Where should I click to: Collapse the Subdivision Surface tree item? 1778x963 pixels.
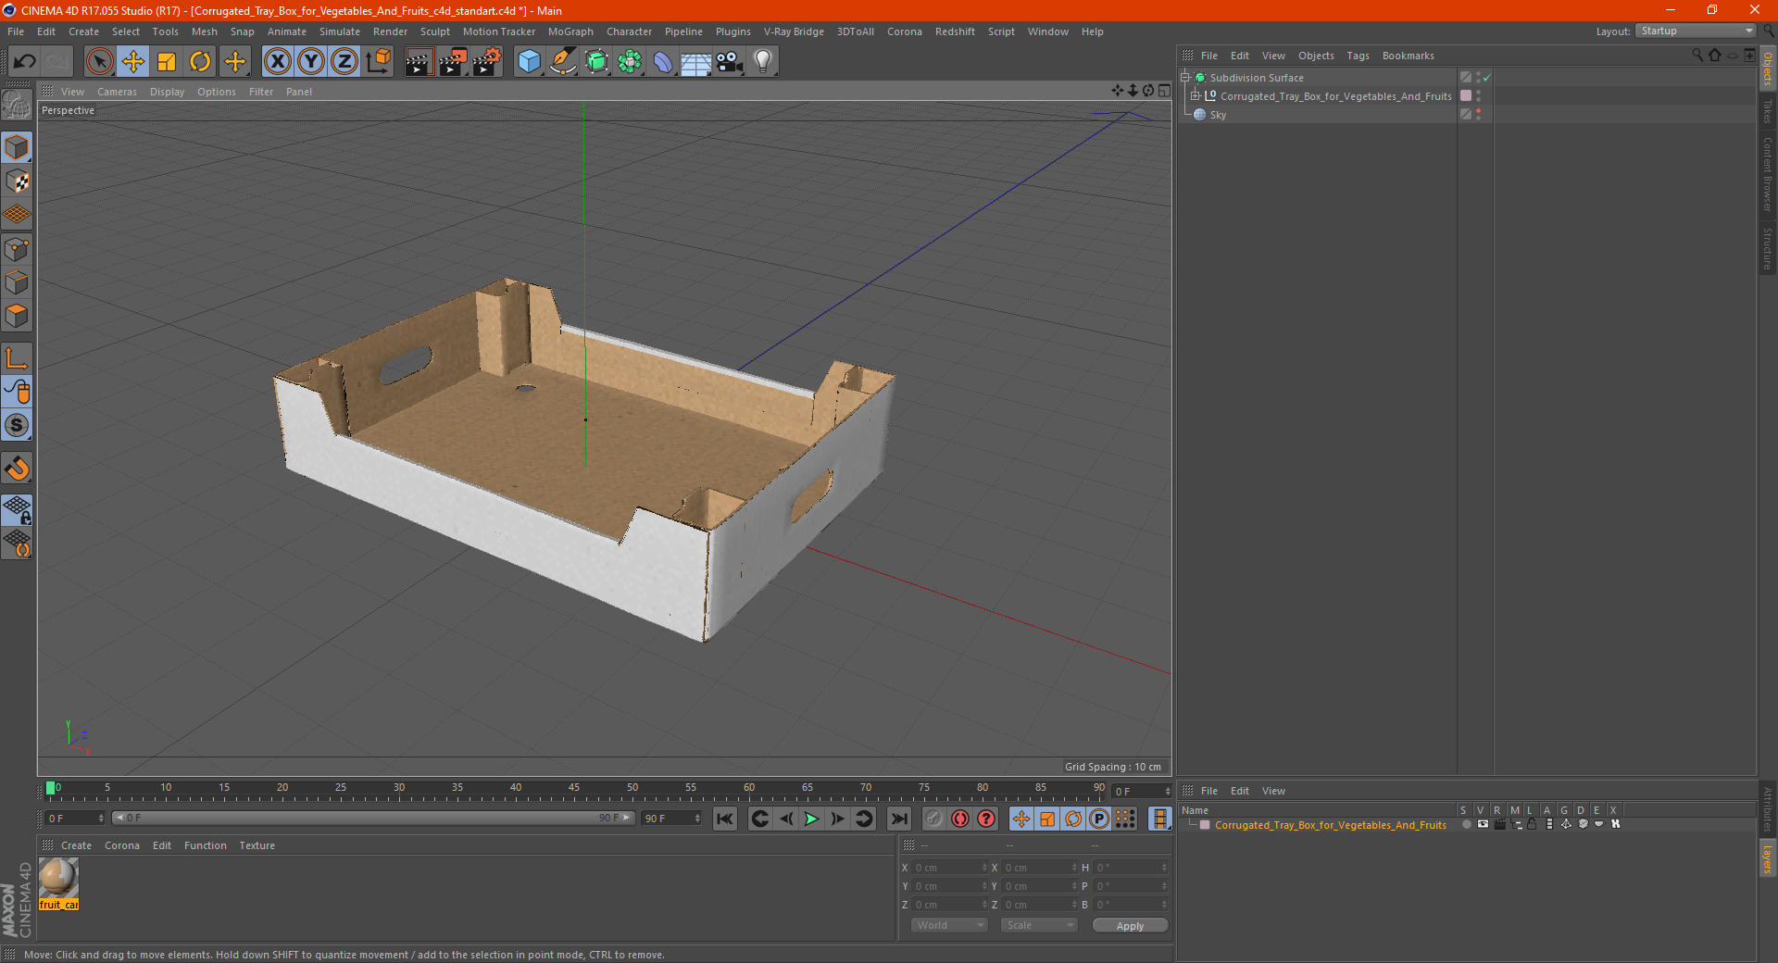click(1184, 78)
